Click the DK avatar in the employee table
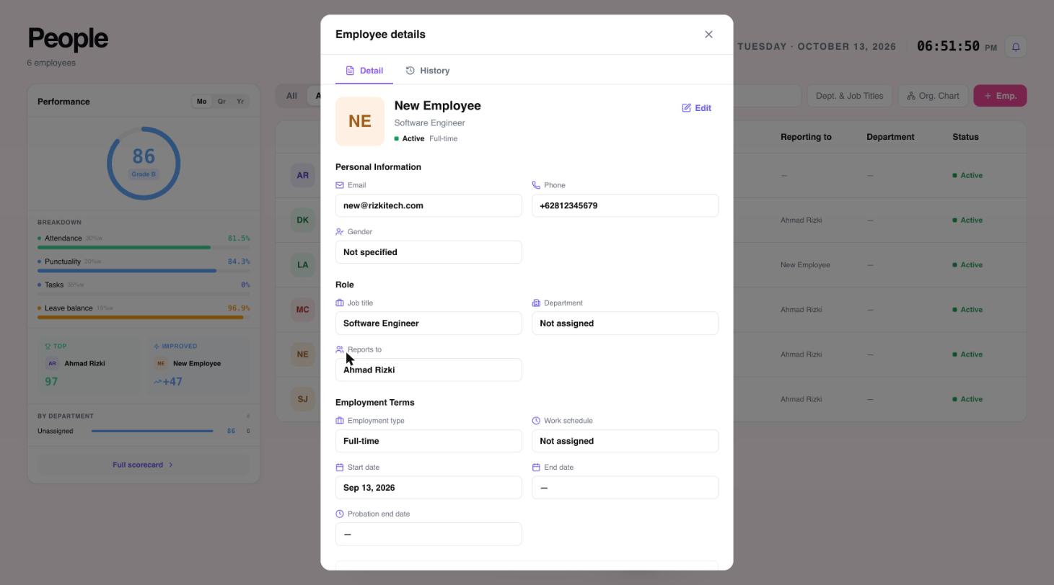 [302, 220]
